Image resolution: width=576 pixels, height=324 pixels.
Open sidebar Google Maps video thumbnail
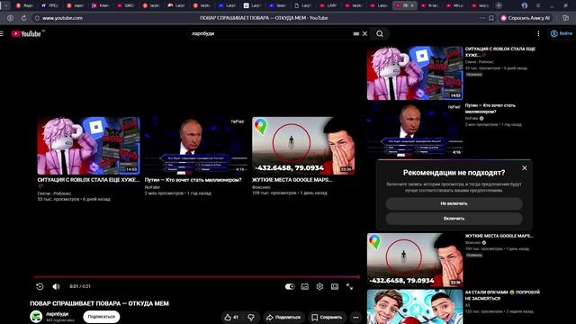pyautogui.click(x=415, y=260)
